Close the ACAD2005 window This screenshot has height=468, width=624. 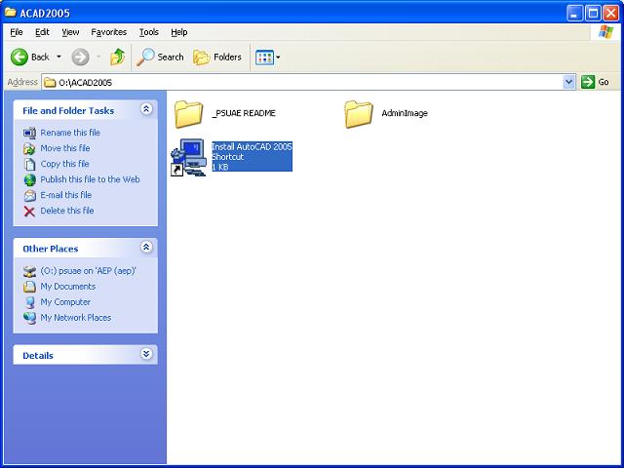[611, 13]
